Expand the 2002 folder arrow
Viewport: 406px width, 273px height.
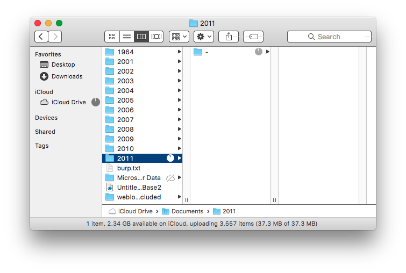[x=179, y=71]
